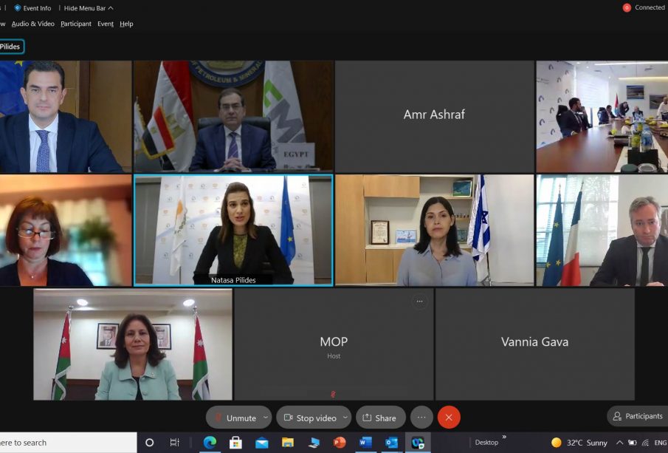Image resolution: width=668 pixels, height=453 pixels.
Task: Launch PowerPoint from the taskbar
Action: [x=340, y=443]
